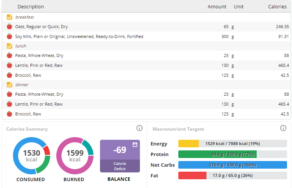Click the dinner meal group note icon
Viewport: 292px width, 188px height.
(10, 85)
